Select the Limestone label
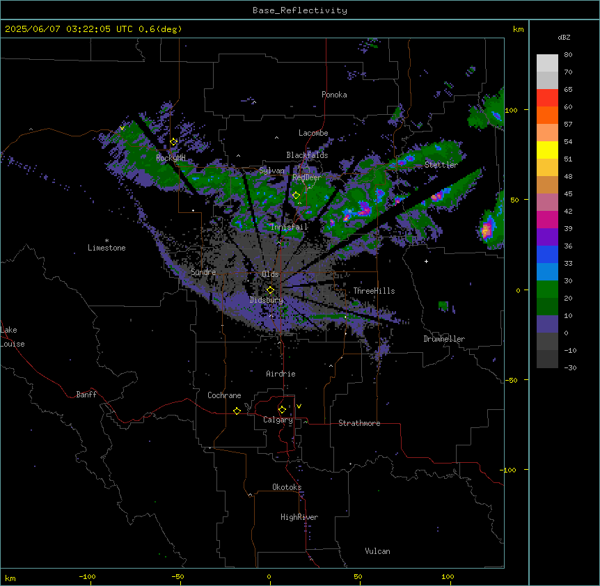This screenshot has width=600, height=586. coord(106,248)
